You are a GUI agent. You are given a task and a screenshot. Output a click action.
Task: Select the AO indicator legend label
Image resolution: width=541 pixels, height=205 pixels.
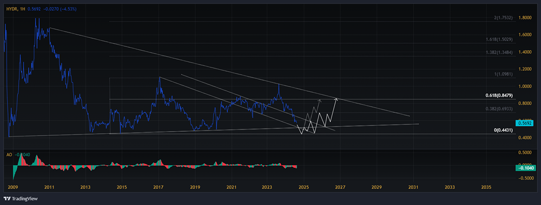point(9,155)
